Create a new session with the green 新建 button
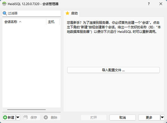Image resolution: width=167 pixels, height=123 pixels. coord(9,118)
